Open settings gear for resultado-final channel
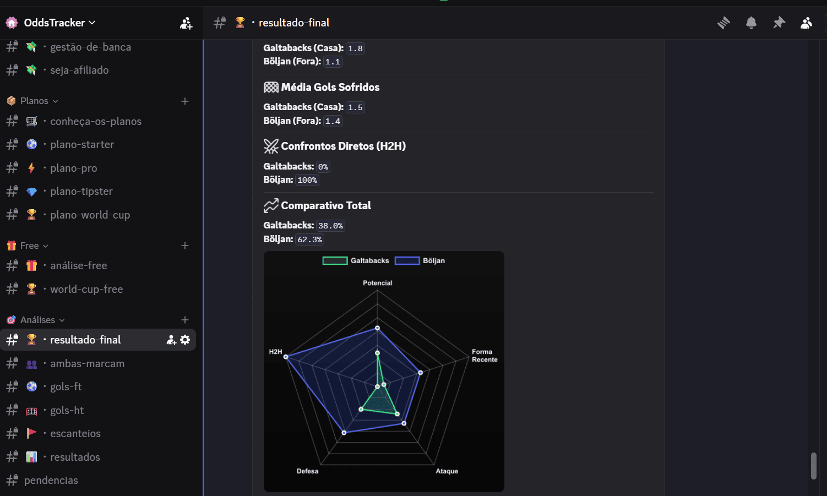The width and height of the screenshot is (827, 496). pos(186,340)
